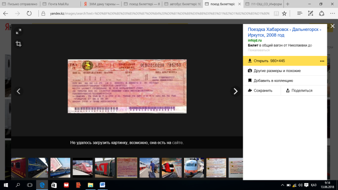The height and width of the screenshot is (190, 338).
Task: Open Word from taskbar
Action: 102,185
